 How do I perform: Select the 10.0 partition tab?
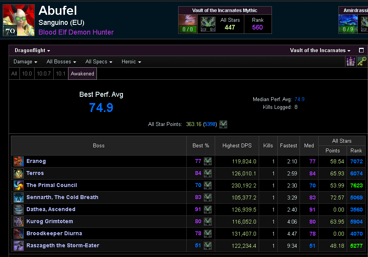pyautogui.click(x=27, y=73)
